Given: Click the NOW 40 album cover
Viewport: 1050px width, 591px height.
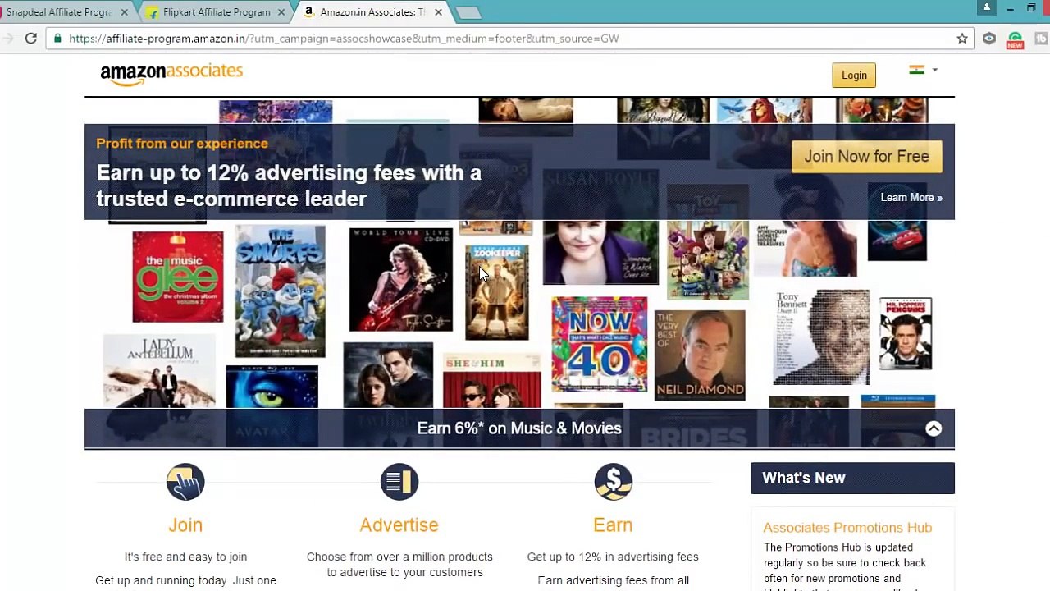Looking at the screenshot, I should click(600, 345).
